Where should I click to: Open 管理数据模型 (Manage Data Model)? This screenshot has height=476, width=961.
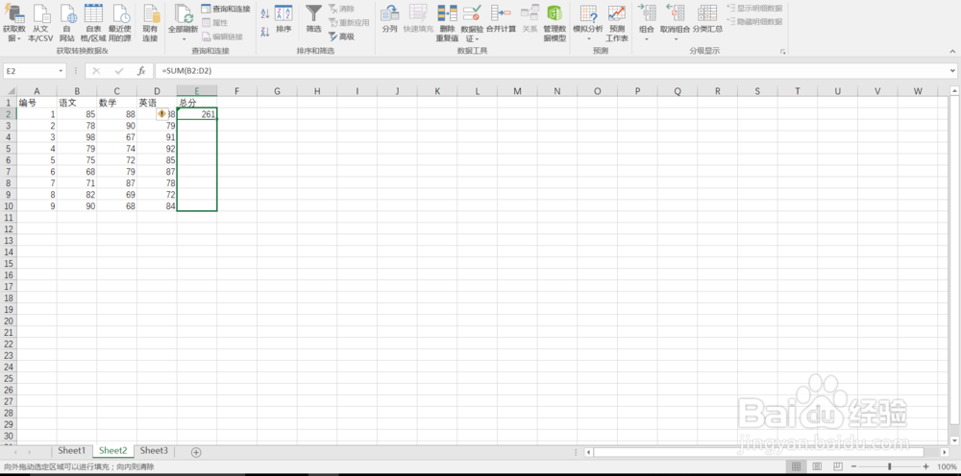(x=554, y=23)
